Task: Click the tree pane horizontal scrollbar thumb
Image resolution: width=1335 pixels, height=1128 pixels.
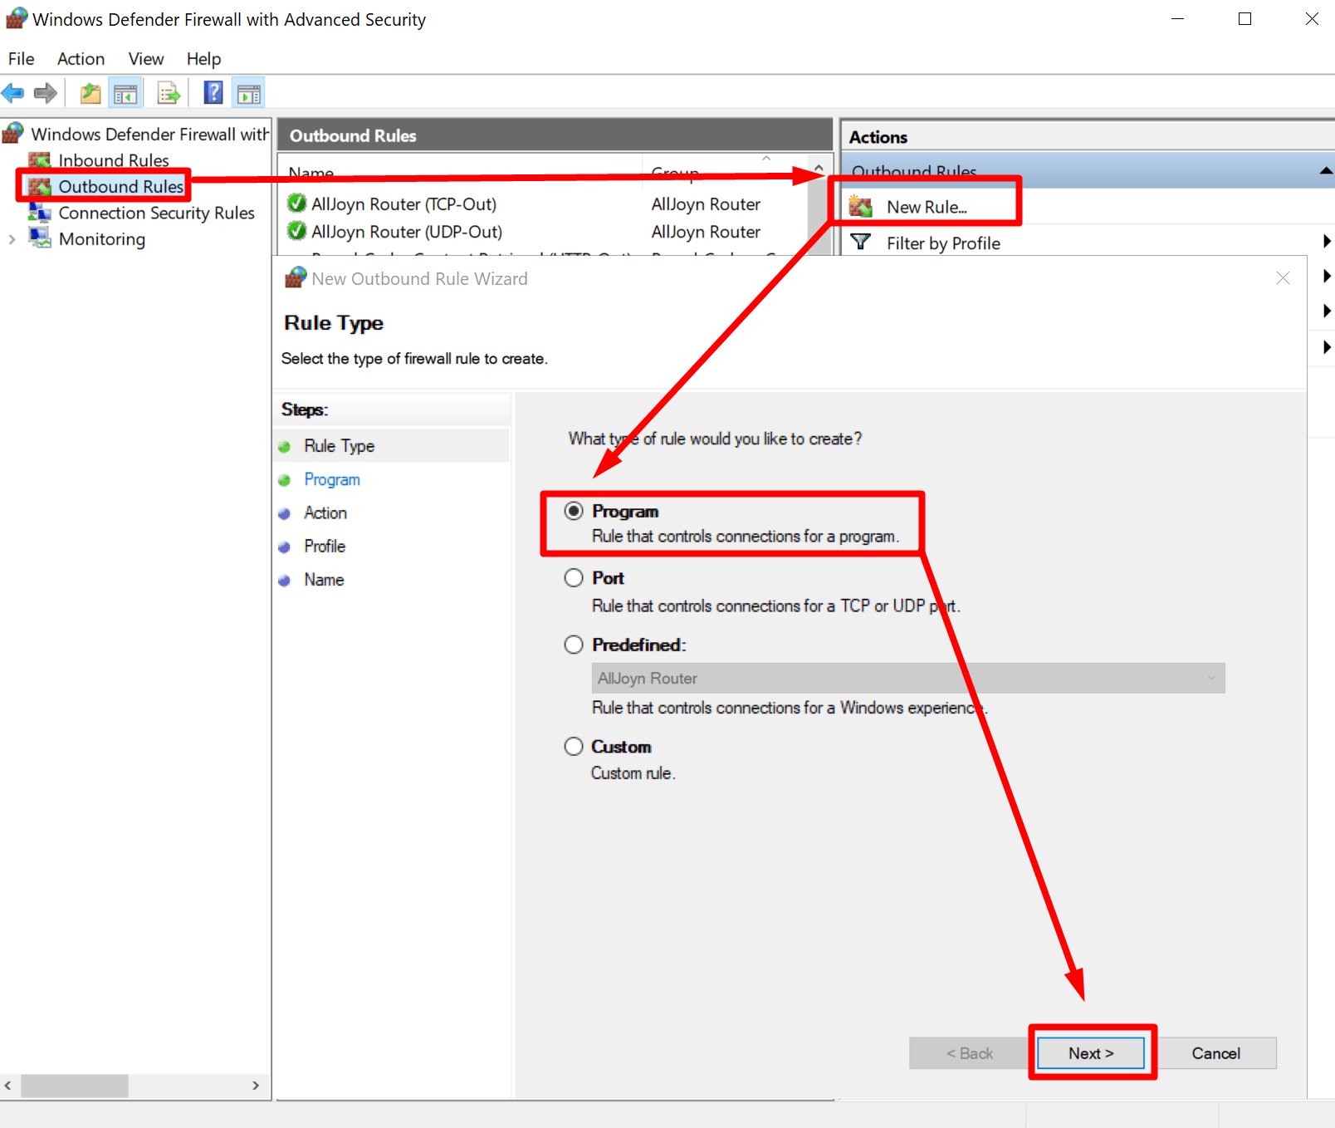Action: click(x=75, y=1086)
